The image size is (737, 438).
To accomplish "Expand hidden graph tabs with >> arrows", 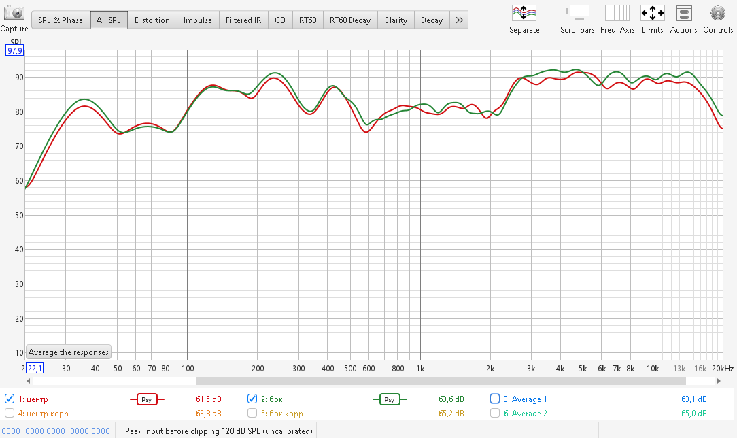I will pyautogui.click(x=460, y=20).
